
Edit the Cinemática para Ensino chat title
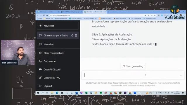(x=72, y=36)
